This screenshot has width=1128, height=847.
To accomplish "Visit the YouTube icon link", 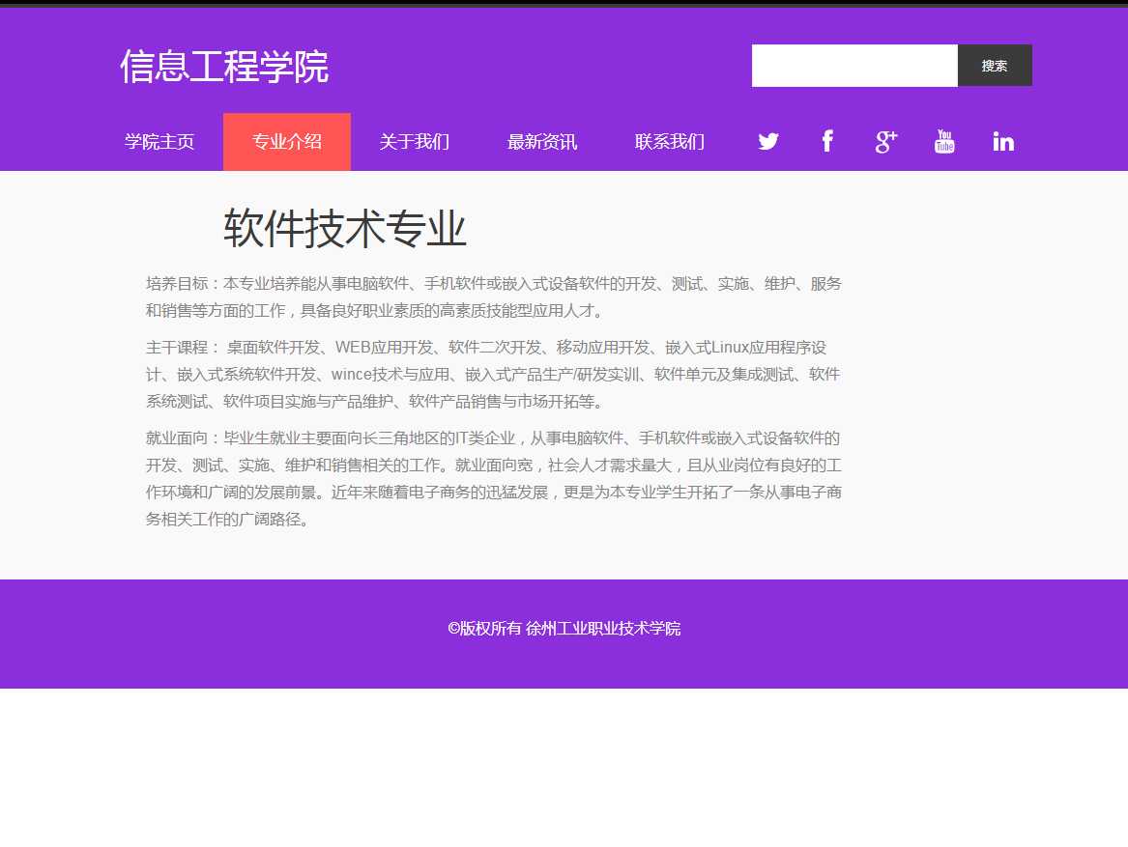I will (x=944, y=142).
